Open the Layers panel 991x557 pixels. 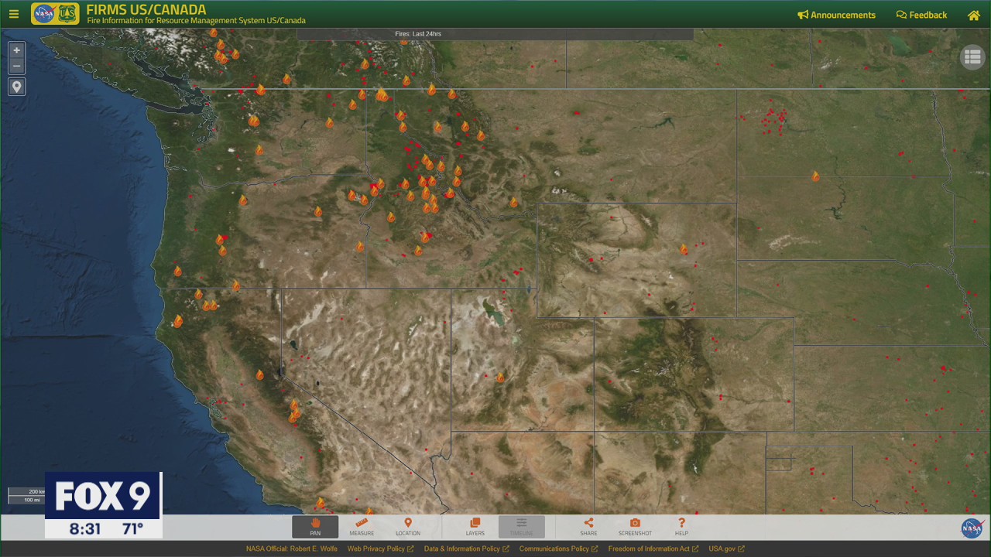[475, 527]
